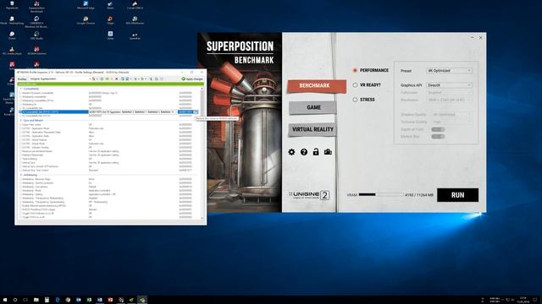Open VLC media player desktop icon
The image size is (542, 304).
click(x=12, y=51)
